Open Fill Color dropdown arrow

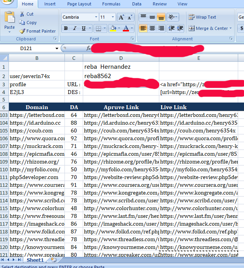119,28
